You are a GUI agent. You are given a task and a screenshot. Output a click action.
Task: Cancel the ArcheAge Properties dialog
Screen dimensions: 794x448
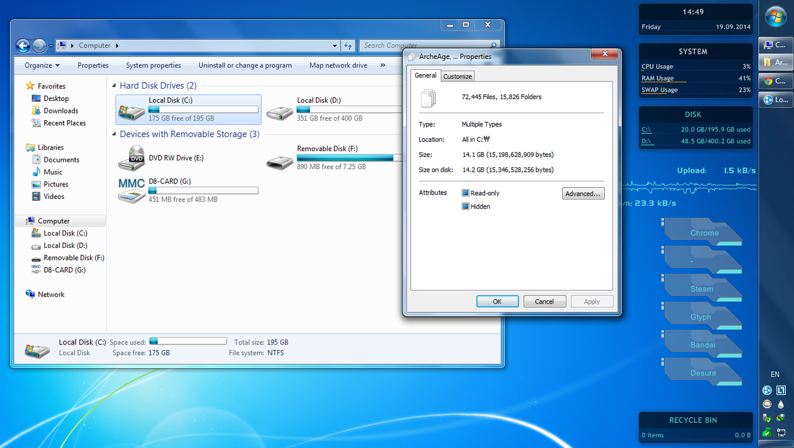point(545,301)
